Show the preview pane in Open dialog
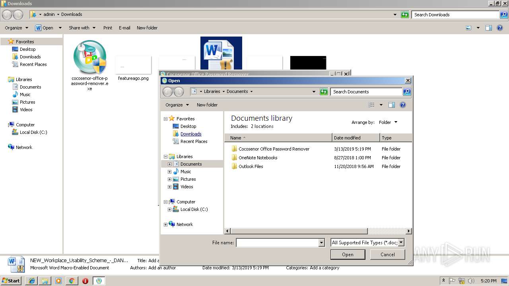509x286 pixels. tap(392, 105)
